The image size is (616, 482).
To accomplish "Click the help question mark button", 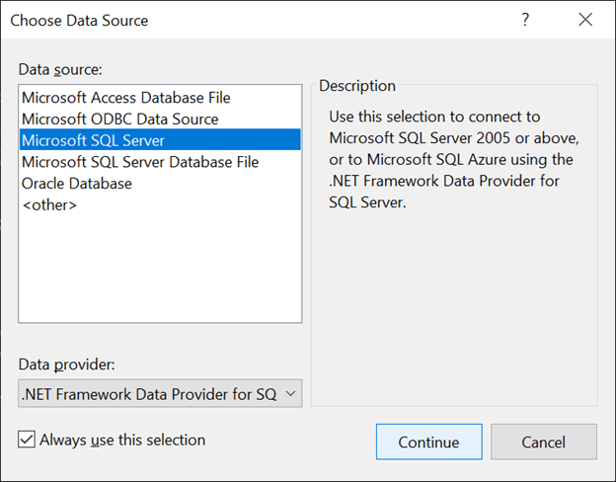I will [525, 20].
